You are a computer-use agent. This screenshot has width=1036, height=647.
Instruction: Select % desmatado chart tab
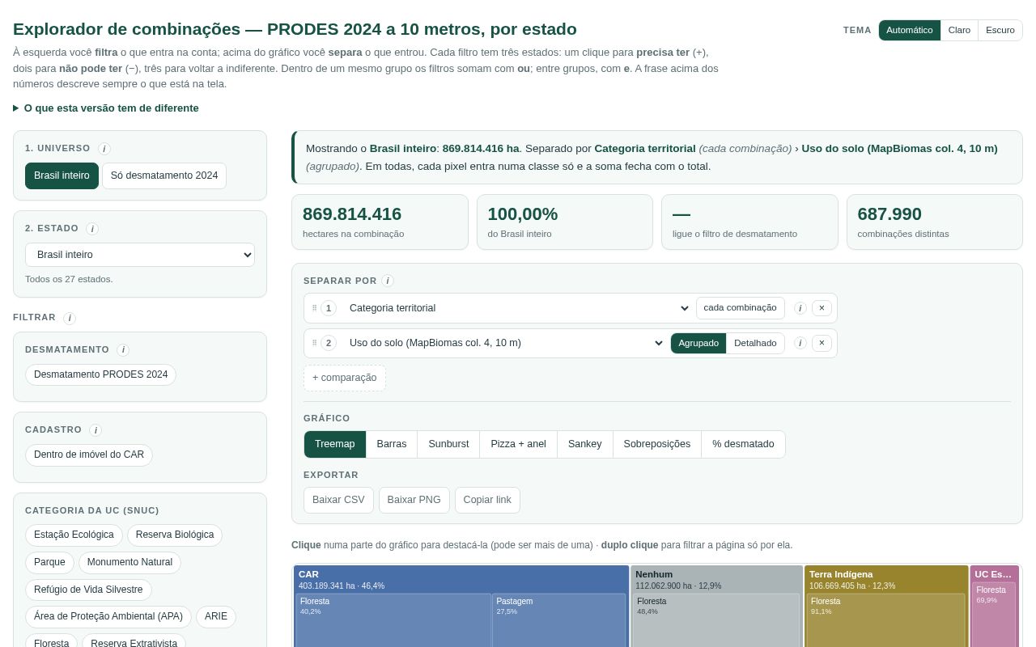(x=743, y=444)
